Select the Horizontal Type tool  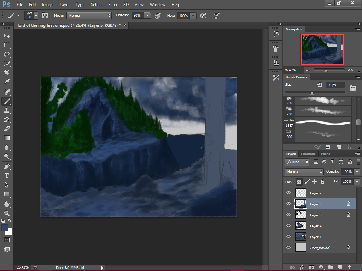[x=7, y=176]
